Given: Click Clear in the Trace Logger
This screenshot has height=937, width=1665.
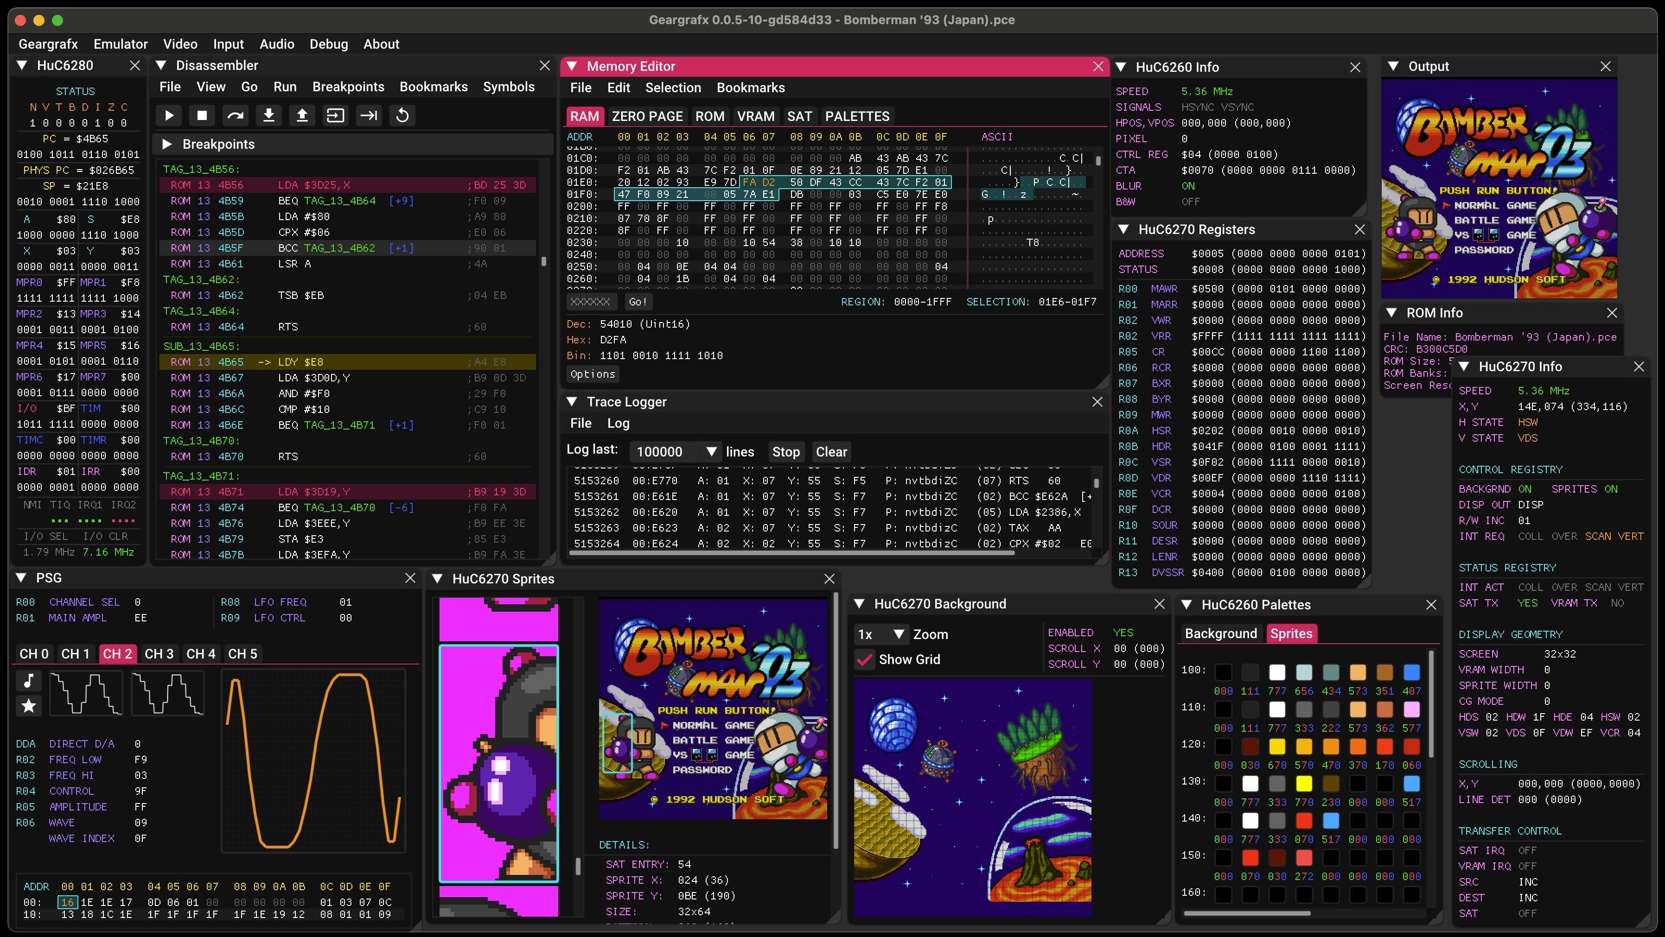Looking at the screenshot, I should pos(831,452).
